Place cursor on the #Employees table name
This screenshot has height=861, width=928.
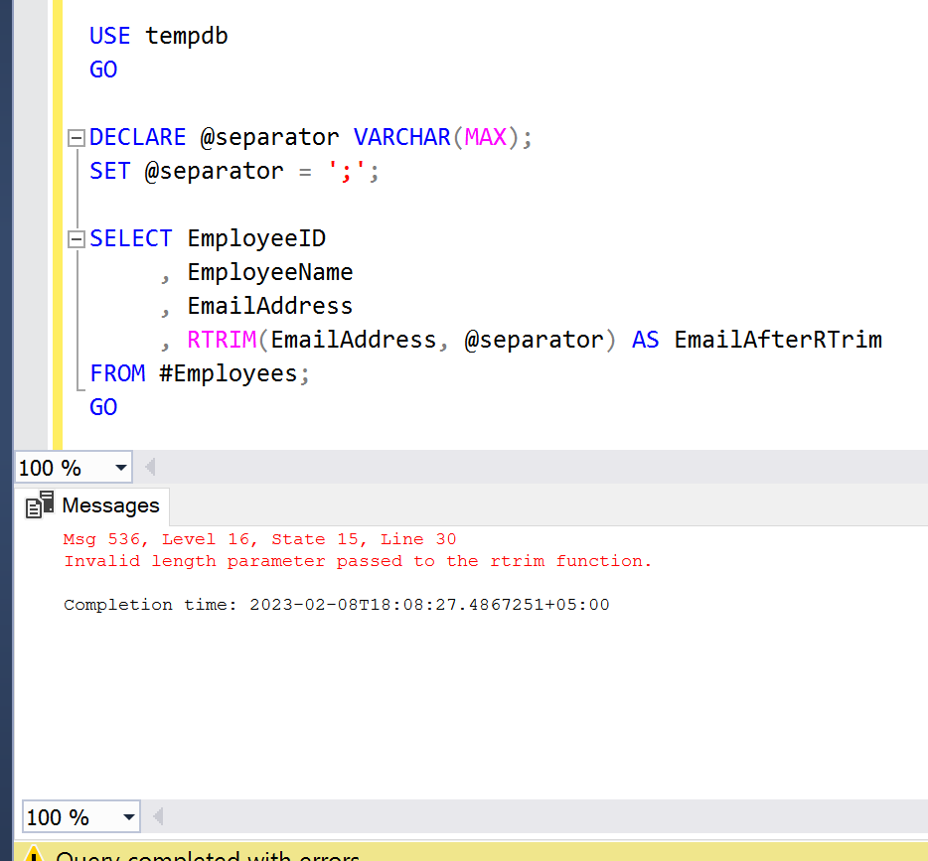227,373
